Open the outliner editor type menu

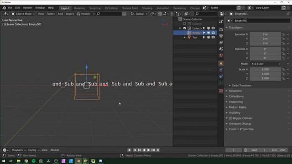coord(178,14)
